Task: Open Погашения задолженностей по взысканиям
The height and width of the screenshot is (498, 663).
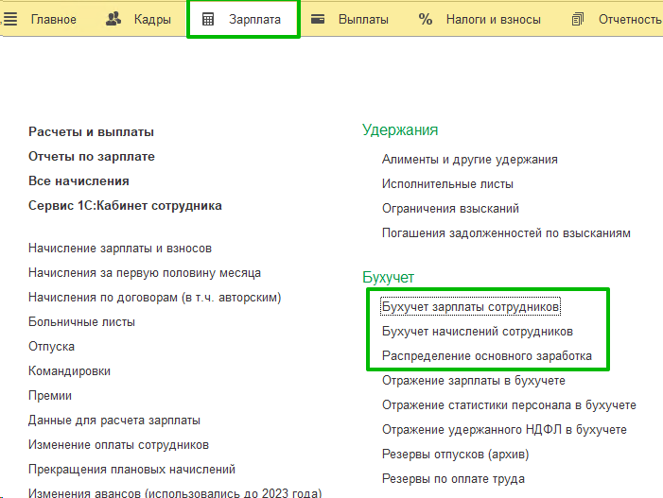Action: [x=506, y=232]
